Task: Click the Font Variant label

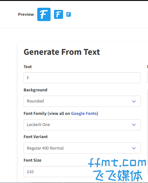Action: point(36,137)
